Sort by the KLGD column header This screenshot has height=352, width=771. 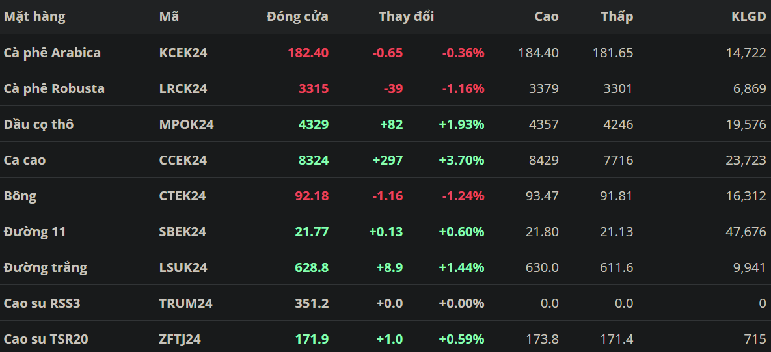[748, 17]
